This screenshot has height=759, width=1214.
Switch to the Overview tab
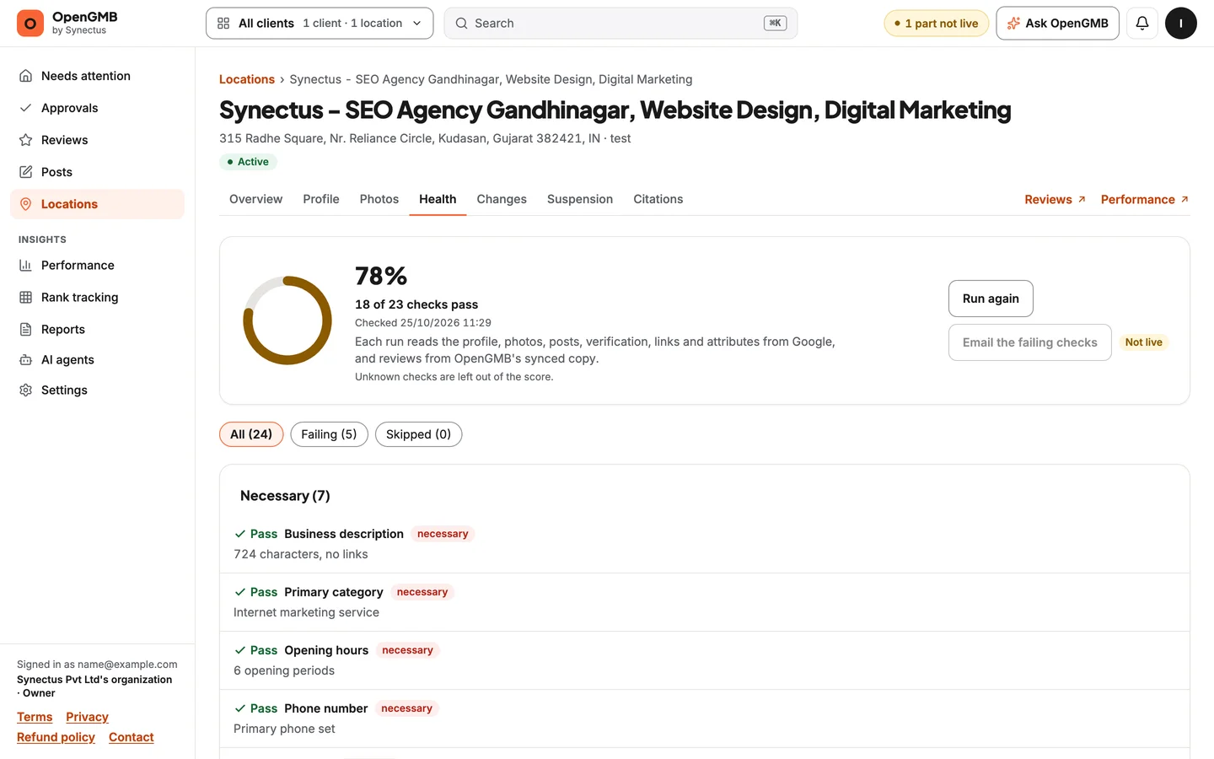tap(255, 199)
